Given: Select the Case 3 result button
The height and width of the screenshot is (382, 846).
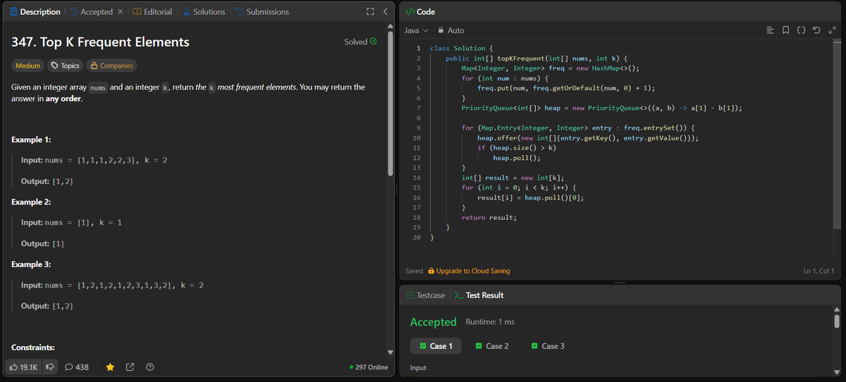Looking at the screenshot, I should [548, 346].
